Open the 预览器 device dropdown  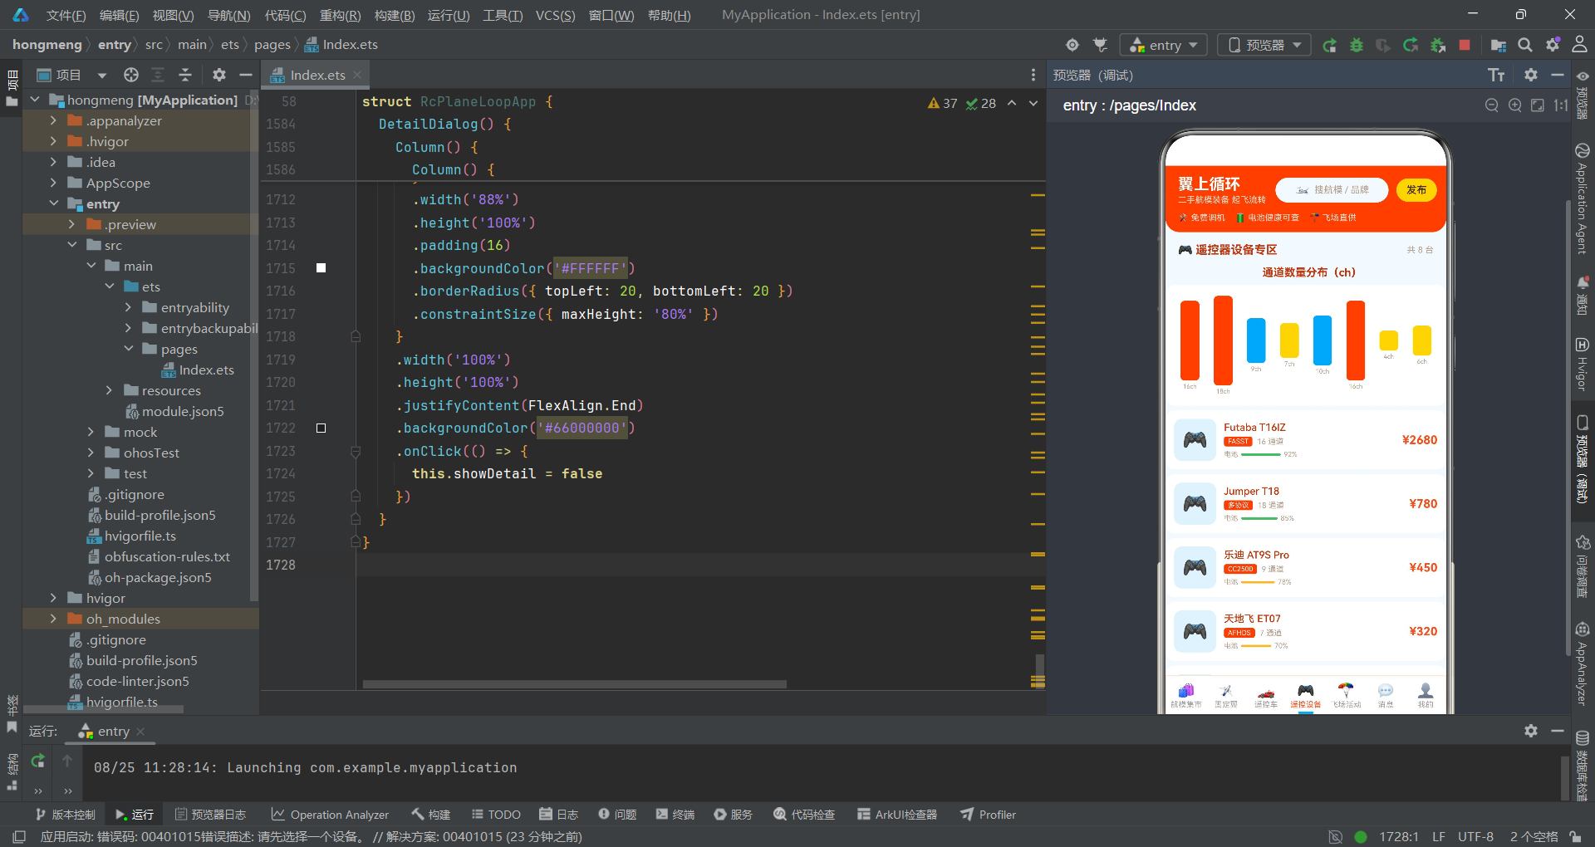click(x=1264, y=45)
